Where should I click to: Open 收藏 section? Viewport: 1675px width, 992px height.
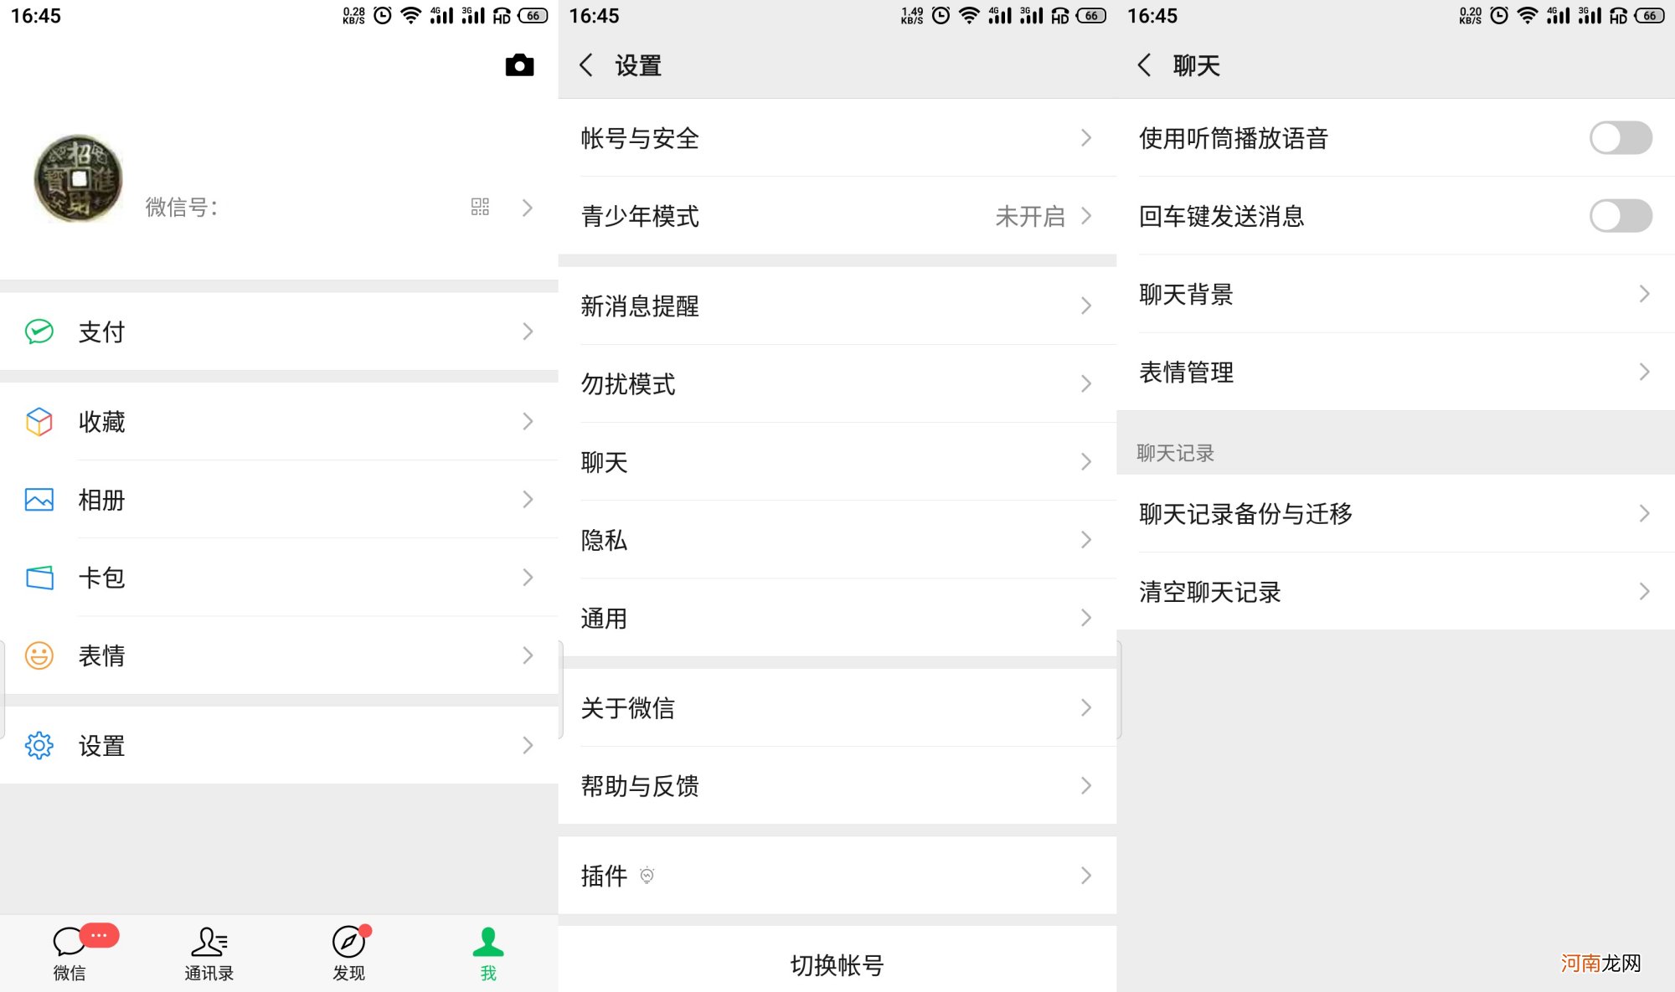pos(279,422)
